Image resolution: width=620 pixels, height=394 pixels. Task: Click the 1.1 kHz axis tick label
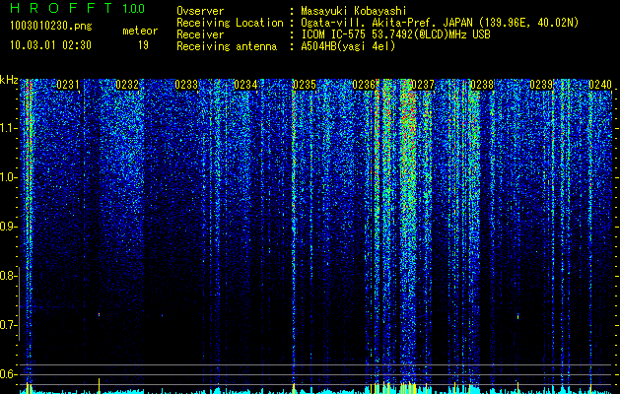tap(9, 129)
